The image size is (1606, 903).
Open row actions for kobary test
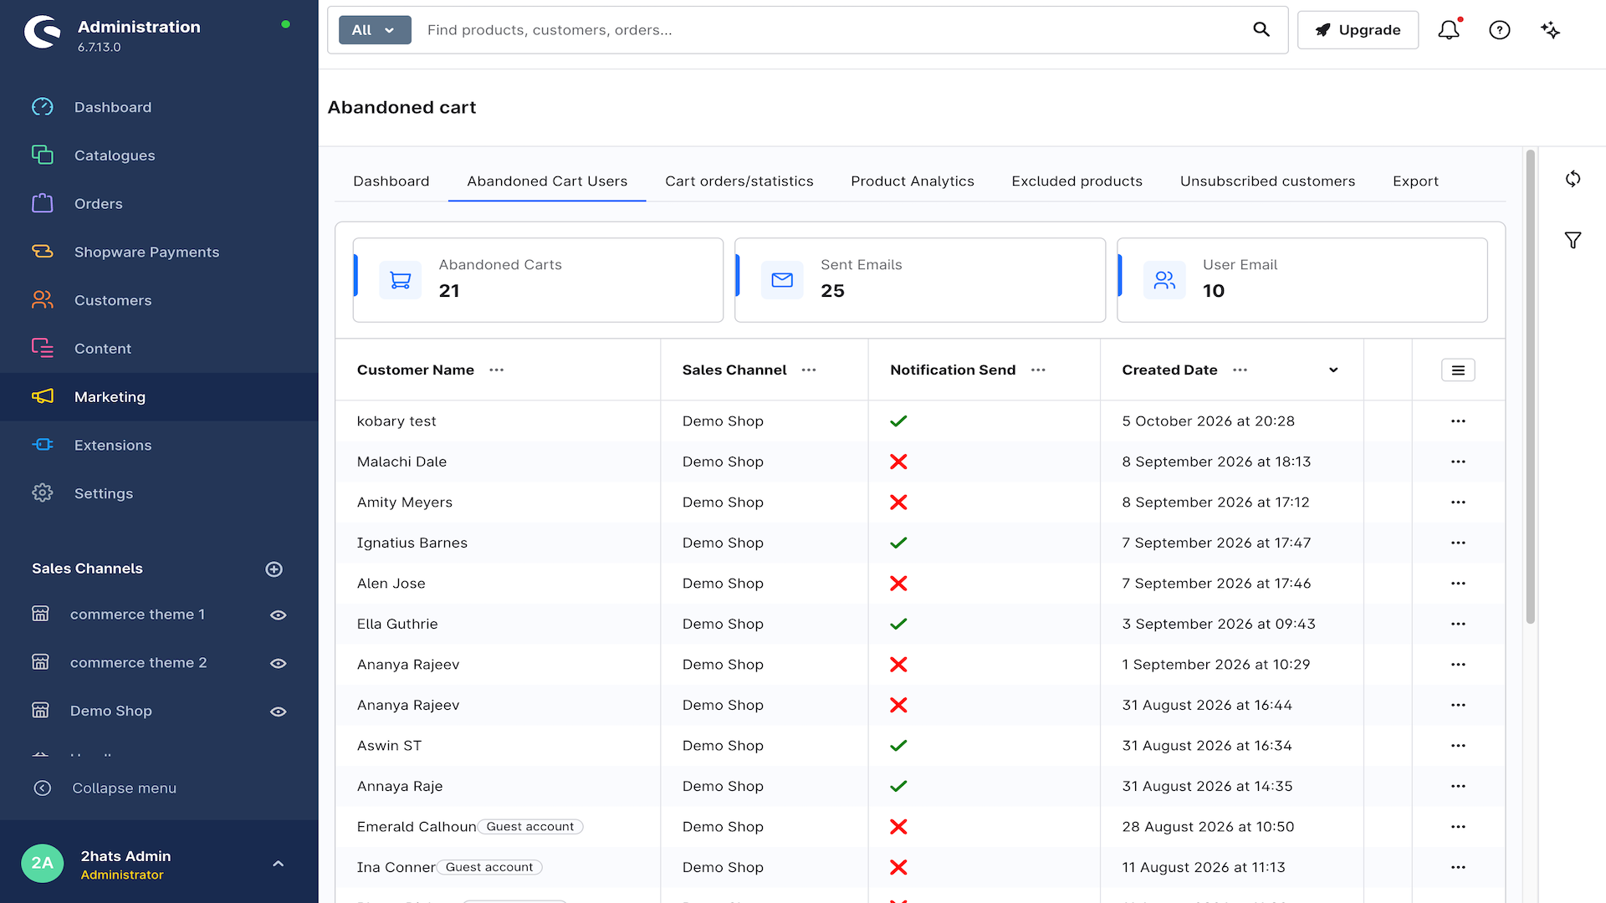[1458, 421]
